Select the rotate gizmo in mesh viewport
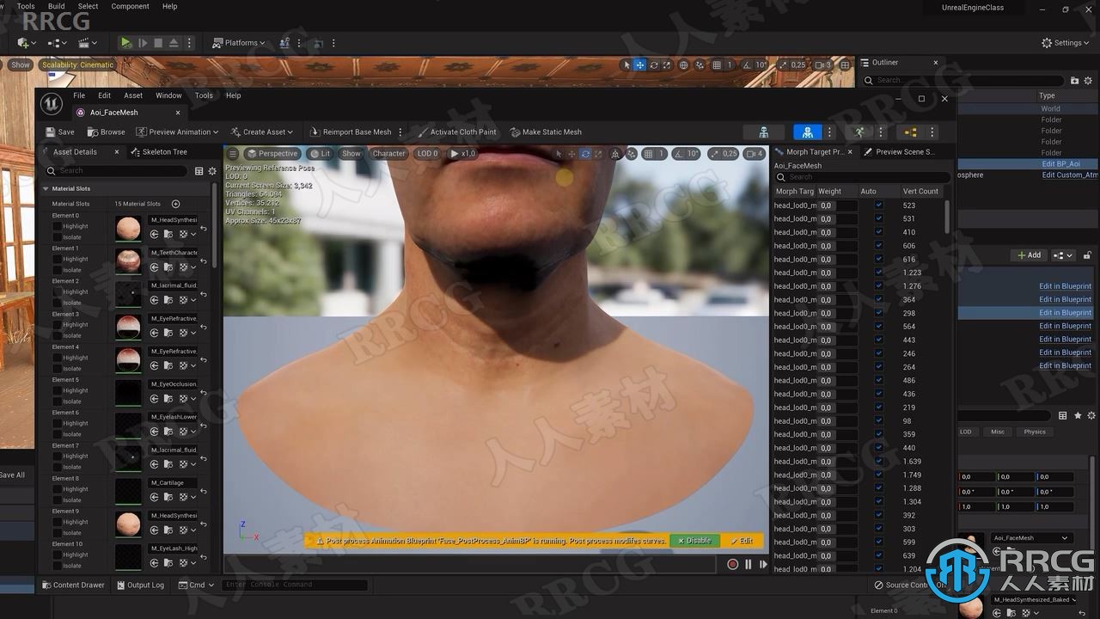This screenshot has width=1100, height=619. (x=585, y=154)
